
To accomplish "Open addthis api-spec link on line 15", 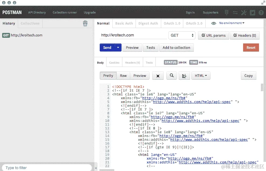I will pos(209,139).
